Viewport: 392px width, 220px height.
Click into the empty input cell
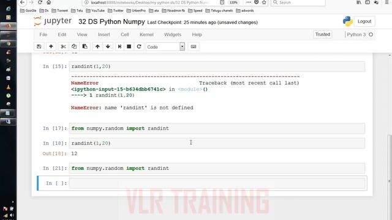click(x=217, y=183)
